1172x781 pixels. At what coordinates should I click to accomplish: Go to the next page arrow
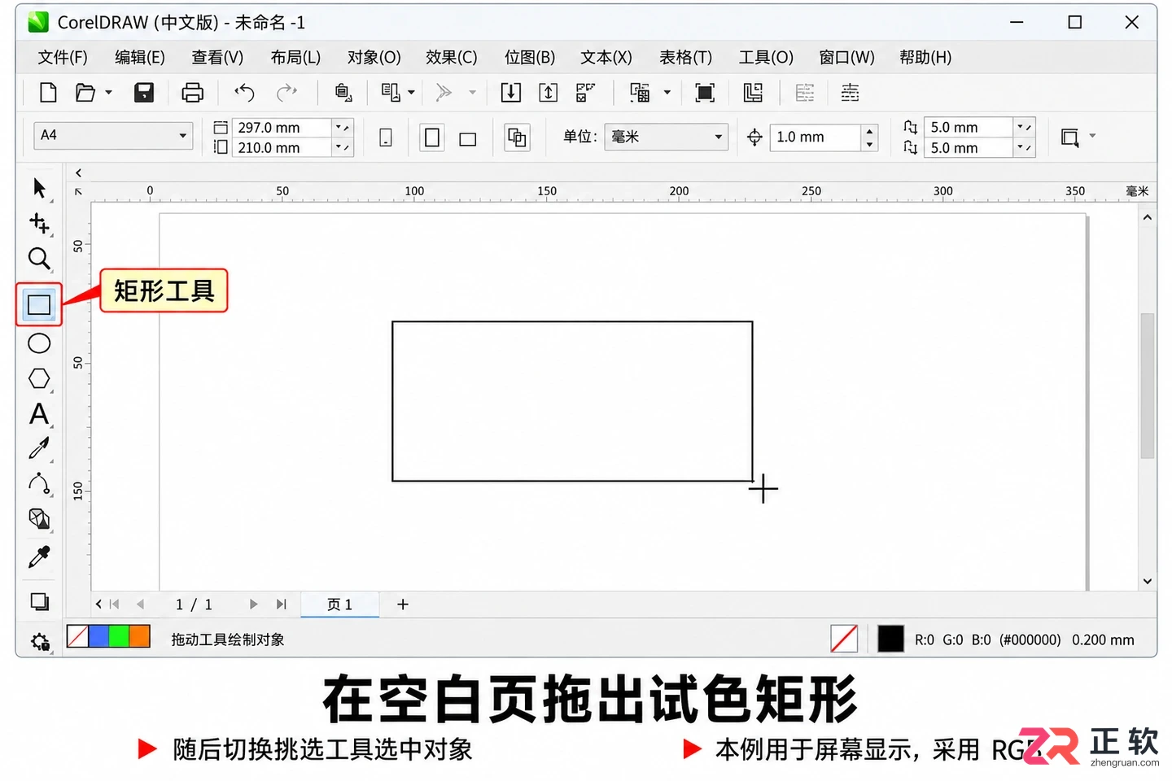pyautogui.click(x=254, y=604)
